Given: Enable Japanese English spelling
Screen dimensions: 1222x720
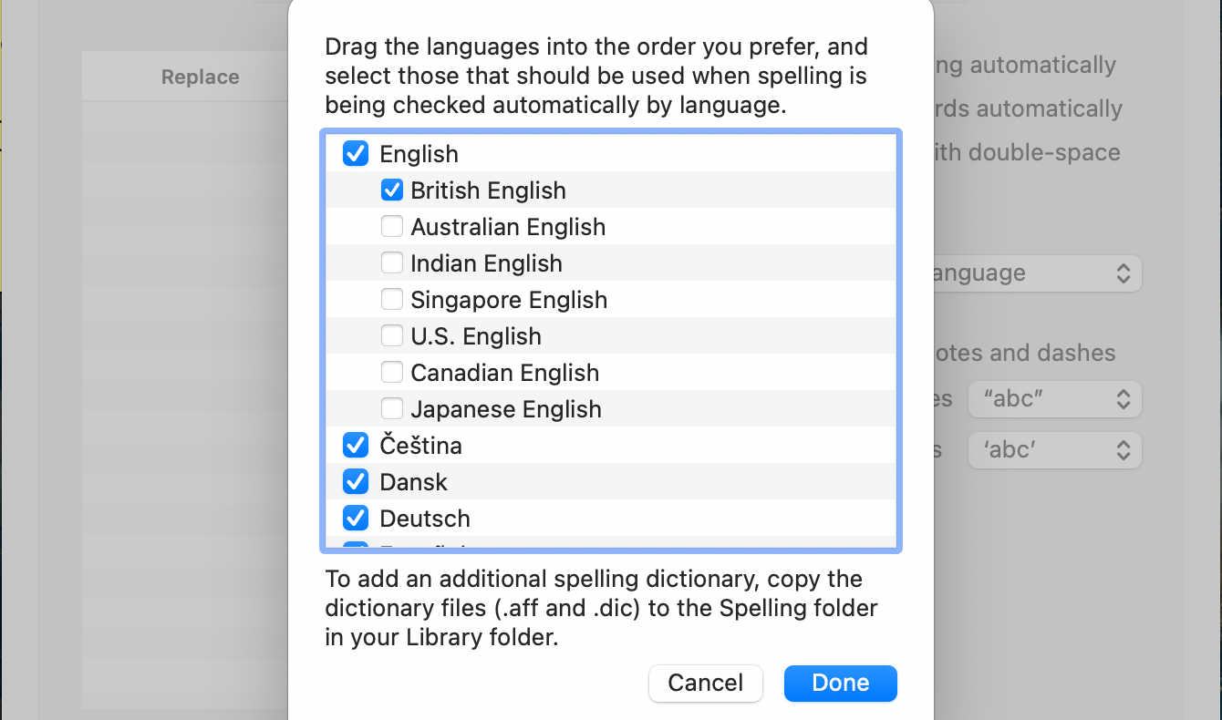Looking at the screenshot, I should (392, 408).
